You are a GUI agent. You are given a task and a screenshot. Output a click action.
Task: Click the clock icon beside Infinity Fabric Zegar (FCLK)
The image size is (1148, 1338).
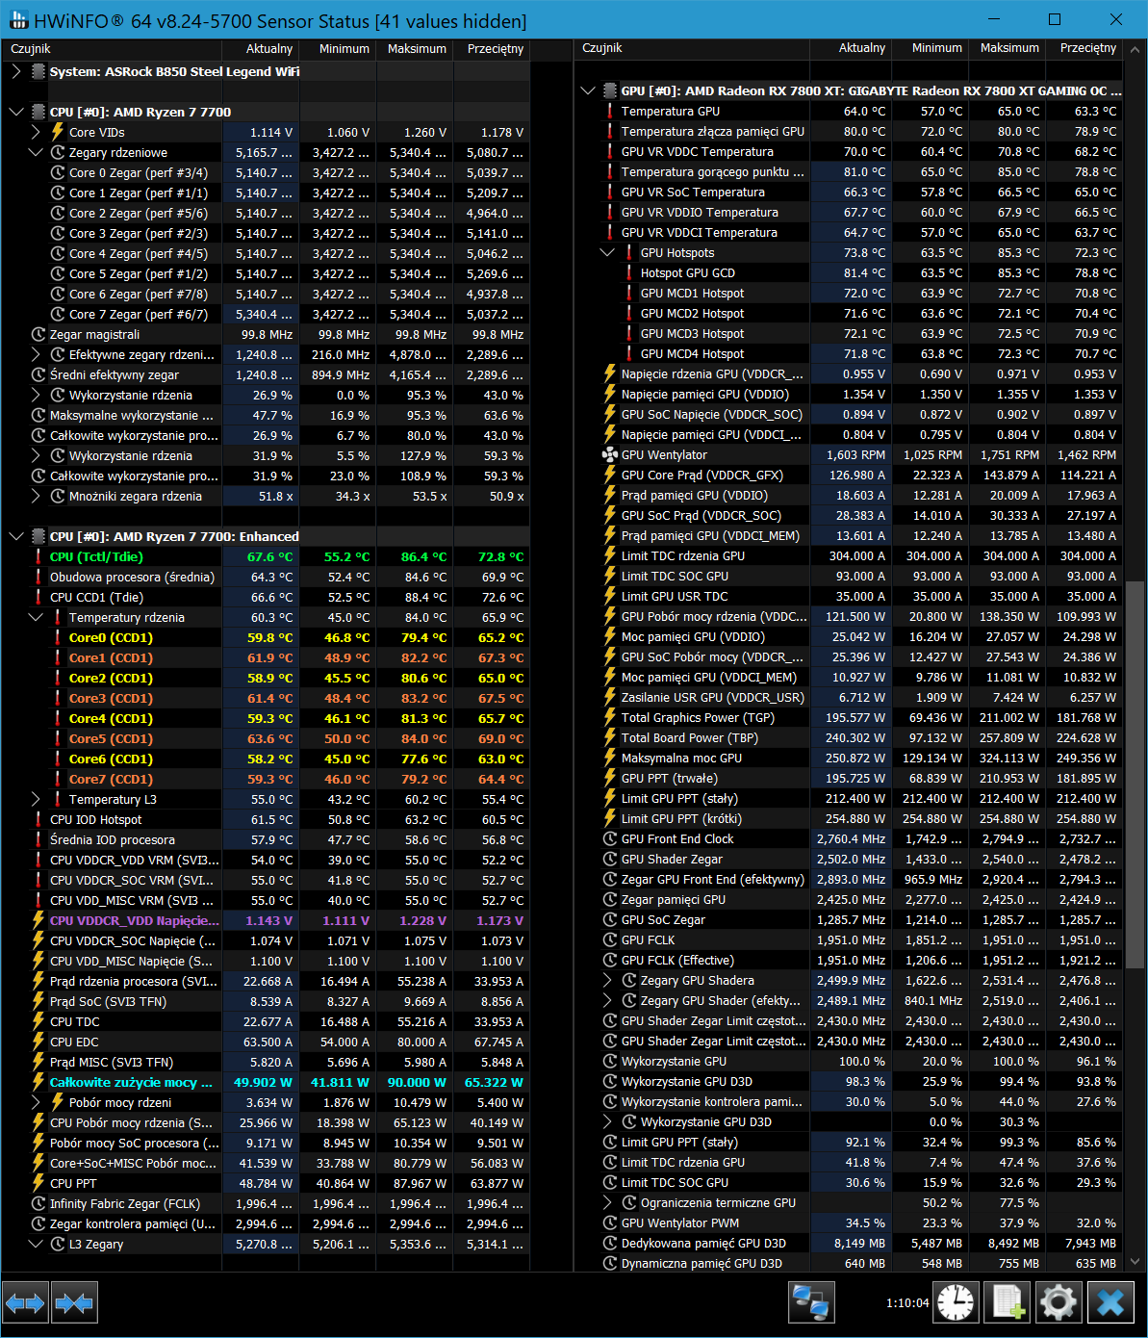tap(38, 1203)
